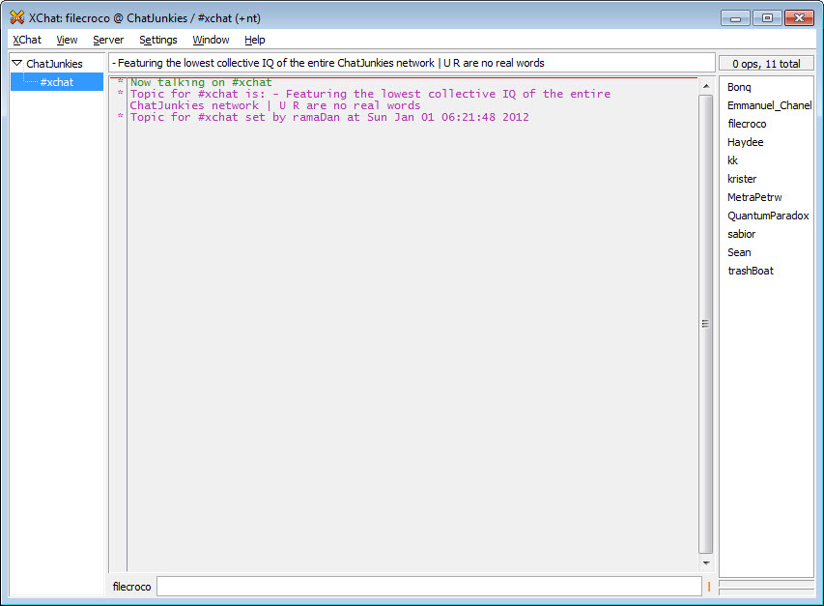Maximize the XChat window
The height and width of the screenshot is (606, 824).
point(767,18)
